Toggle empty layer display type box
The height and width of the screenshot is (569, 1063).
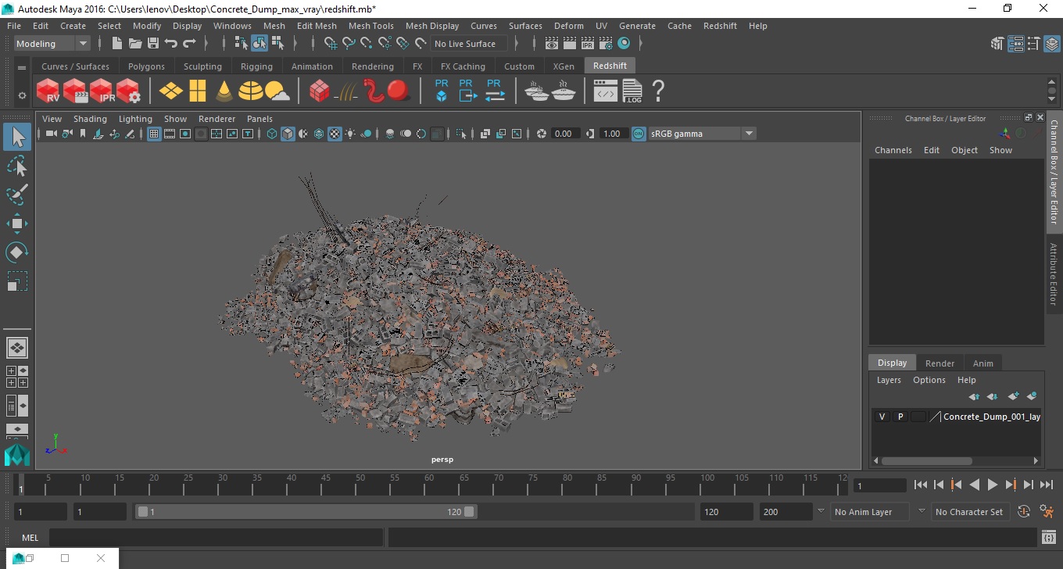[918, 417]
